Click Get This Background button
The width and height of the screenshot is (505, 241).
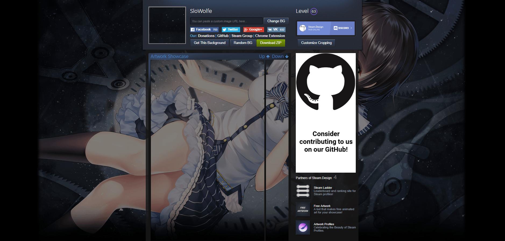pyautogui.click(x=209, y=43)
